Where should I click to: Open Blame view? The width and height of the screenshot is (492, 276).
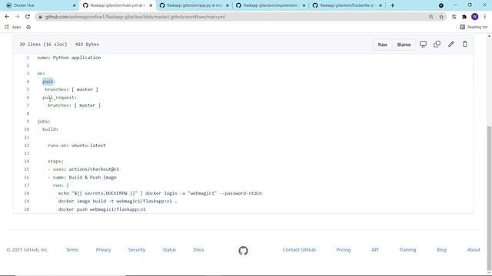click(x=404, y=44)
